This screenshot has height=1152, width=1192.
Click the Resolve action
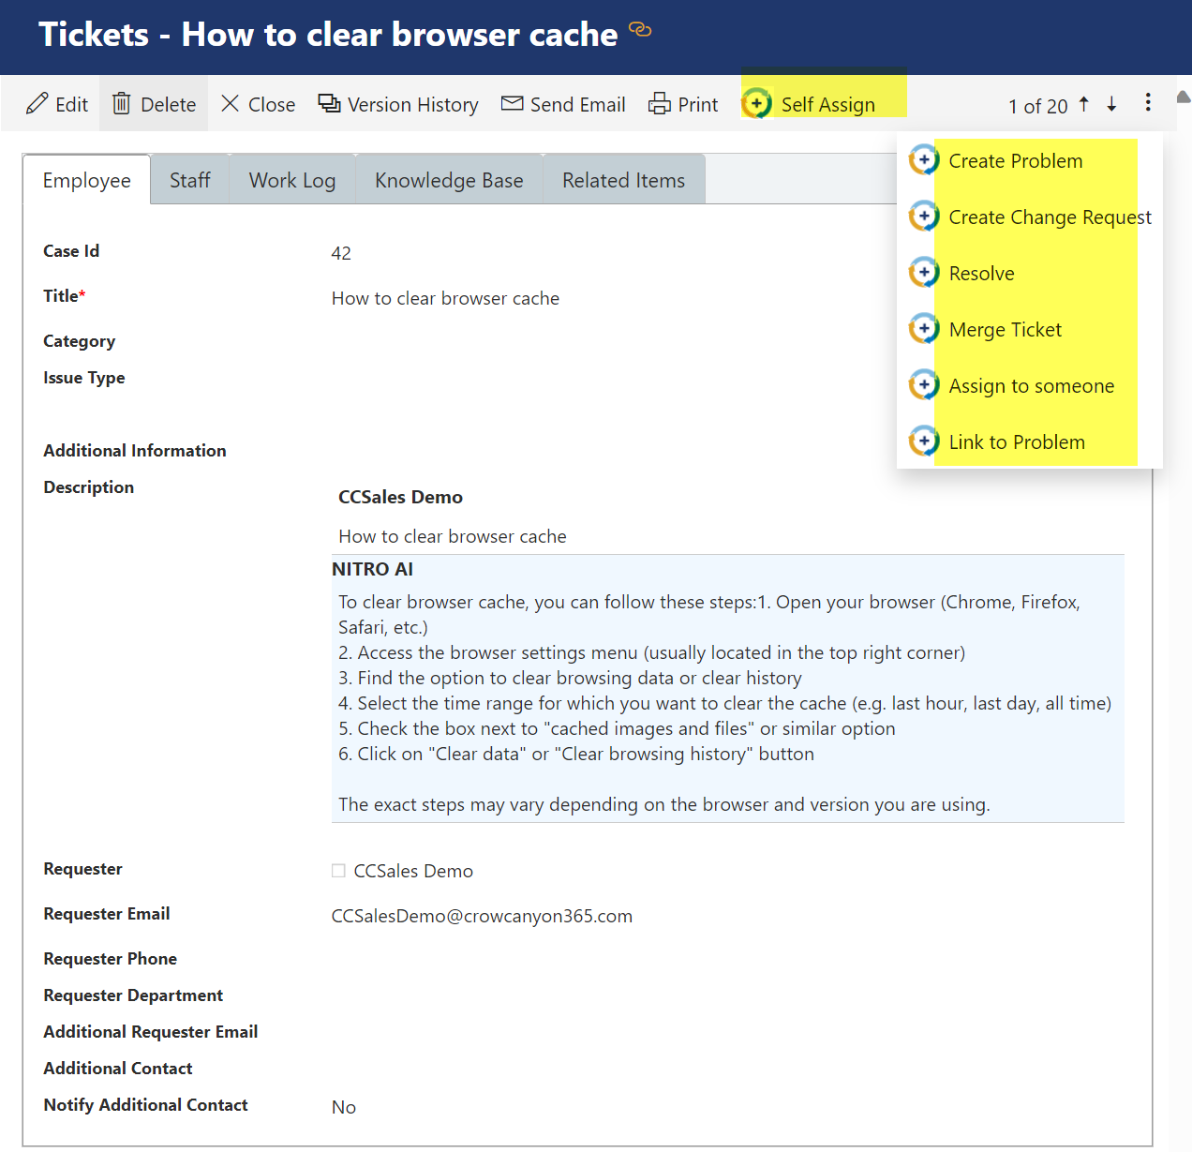(981, 273)
